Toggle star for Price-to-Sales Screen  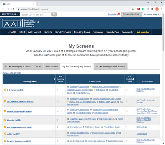(102, 127)
